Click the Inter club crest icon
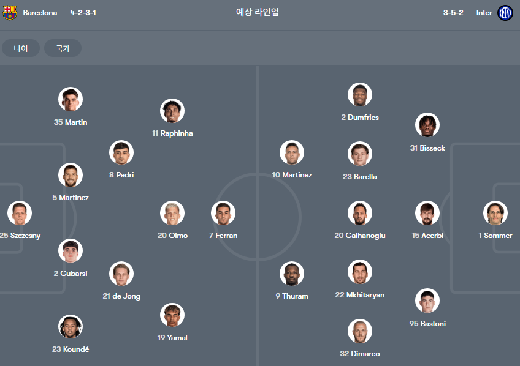The height and width of the screenshot is (366, 520). 505,13
